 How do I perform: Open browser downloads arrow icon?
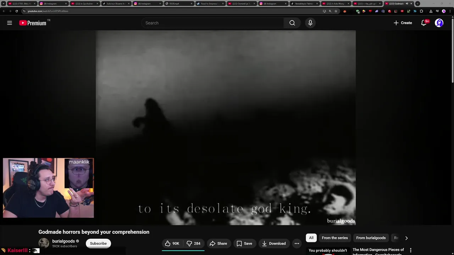(x=431, y=11)
